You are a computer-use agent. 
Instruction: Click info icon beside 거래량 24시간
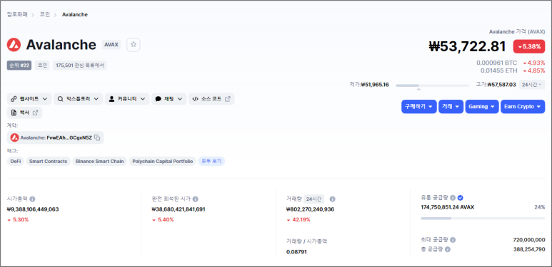pyautogui.click(x=332, y=199)
